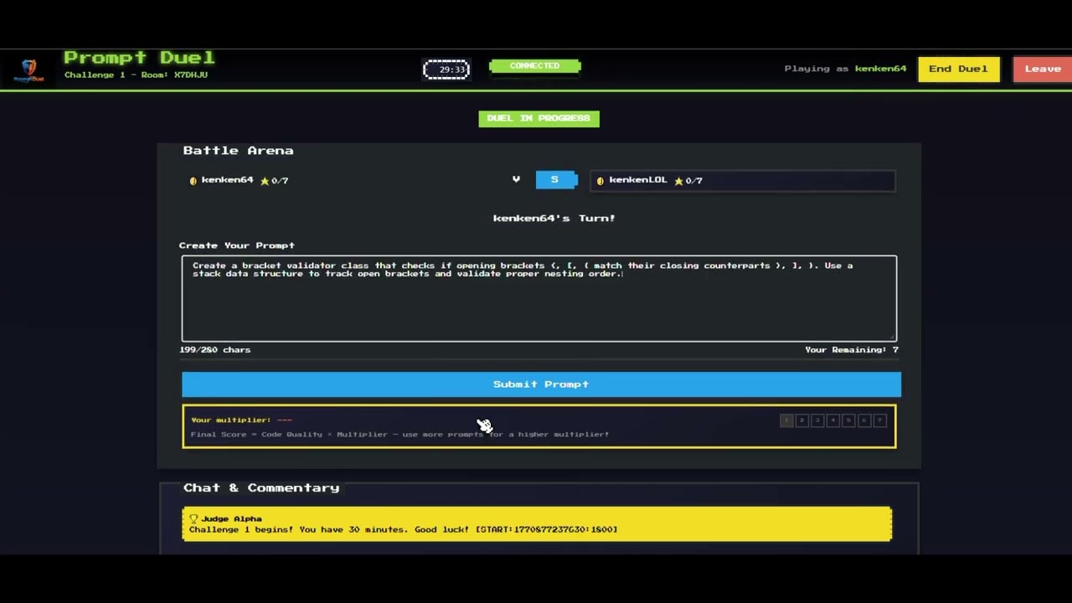The width and height of the screenshot is (1072, 603).
Task: Leave the room using the red button
Action: pos(1043,69)
